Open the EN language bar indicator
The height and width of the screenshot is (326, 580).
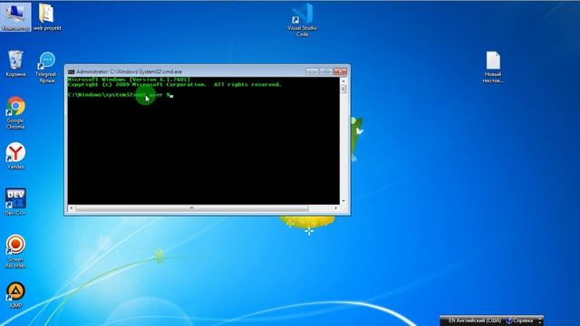click(x=475, y=321)
